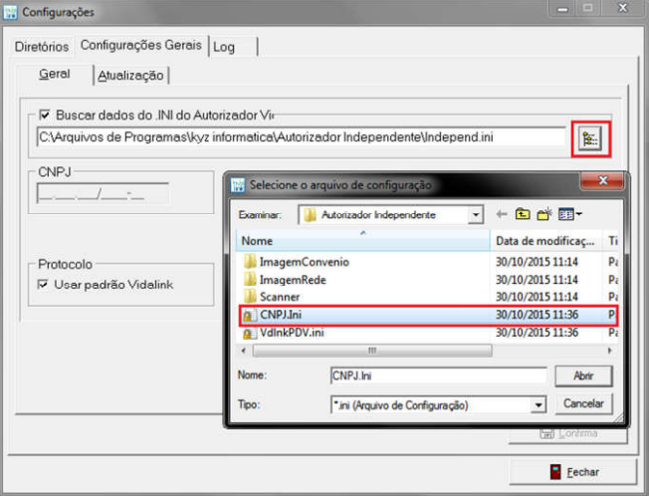This screenshot has height=496, width=649.
Task: Click the back arrow in file dialog
Action: point(502,214)
